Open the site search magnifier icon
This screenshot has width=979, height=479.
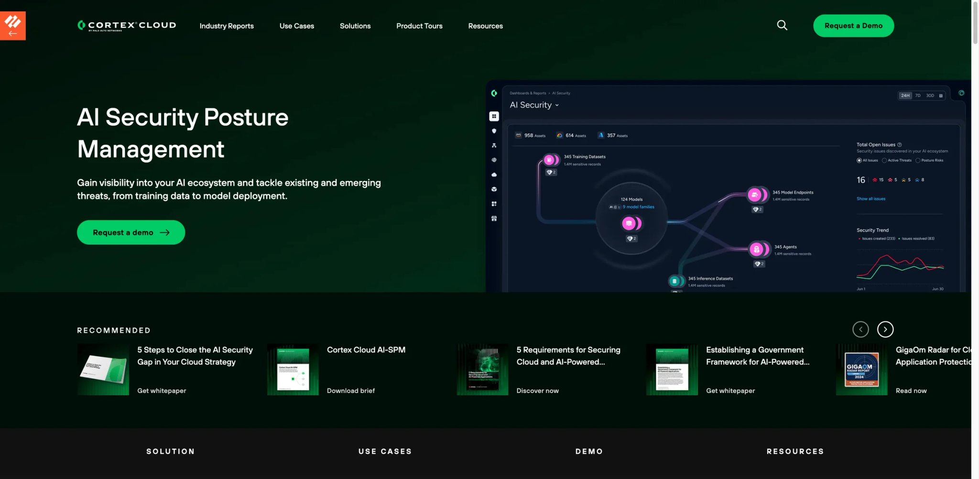click(x=782, y=25)
